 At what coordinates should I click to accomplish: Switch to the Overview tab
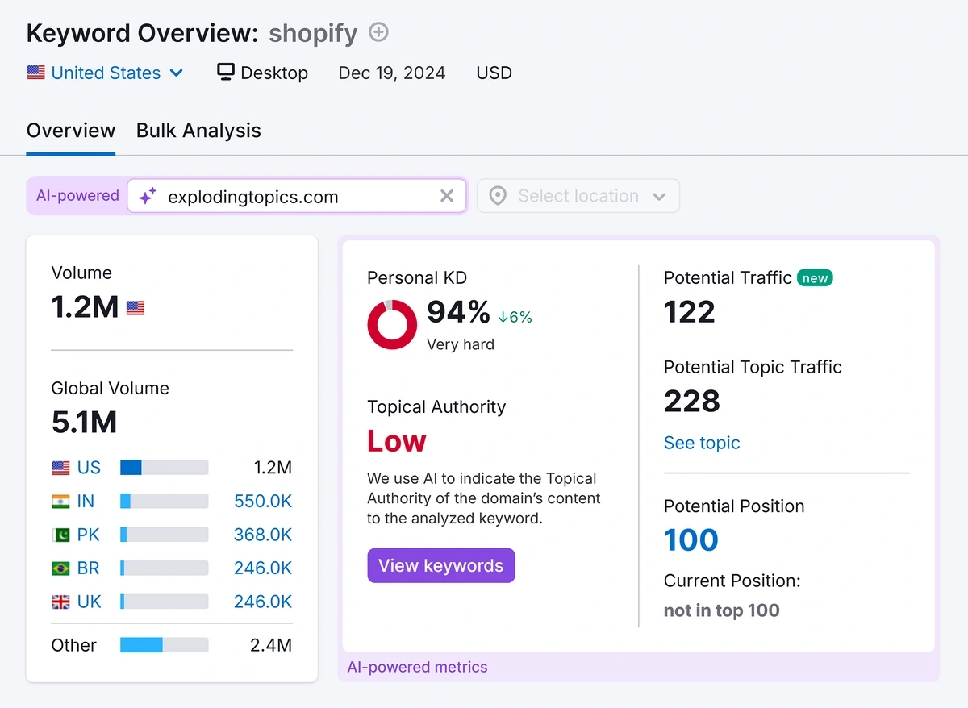click(71, 131)
